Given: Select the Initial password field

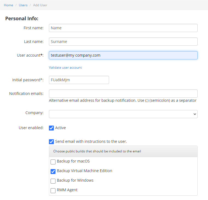Looking at the screenshot, I should (79, 80).
